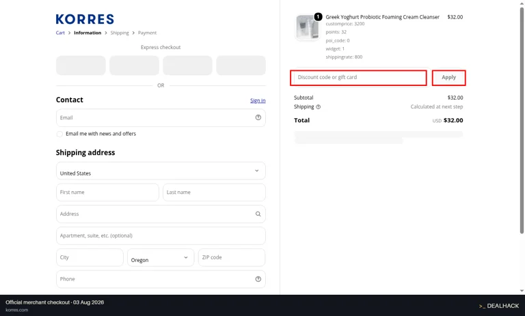Click the Greek Yoghurt Probiotic Foaming Cream Cleanser title
This screenshot has height=316, width=525.
tap(382, 17)
